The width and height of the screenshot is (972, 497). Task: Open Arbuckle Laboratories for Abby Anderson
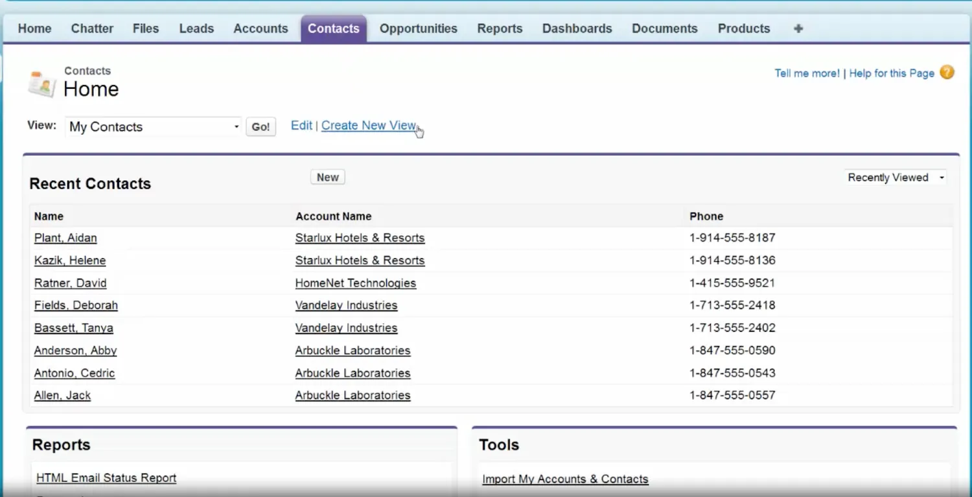pos(353,351)
